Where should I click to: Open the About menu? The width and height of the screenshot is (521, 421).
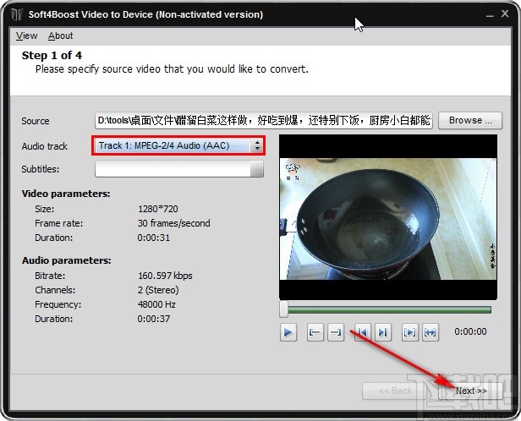pyautogui.click(x=60, y=36)
